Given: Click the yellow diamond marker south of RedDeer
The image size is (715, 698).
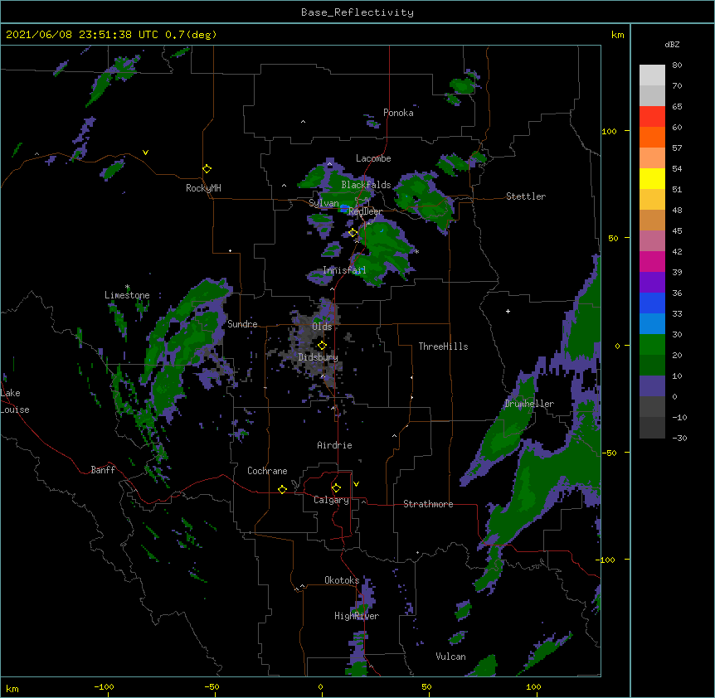Looking at the screenshot, I should pyautogui.click(x=353, y=233).
